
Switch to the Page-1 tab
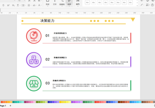3,106
